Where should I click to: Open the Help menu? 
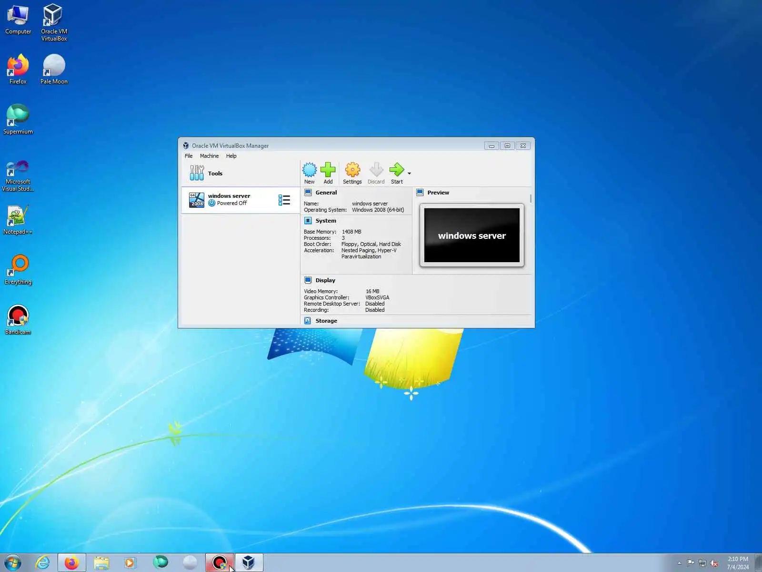click(x=231, y=156)
